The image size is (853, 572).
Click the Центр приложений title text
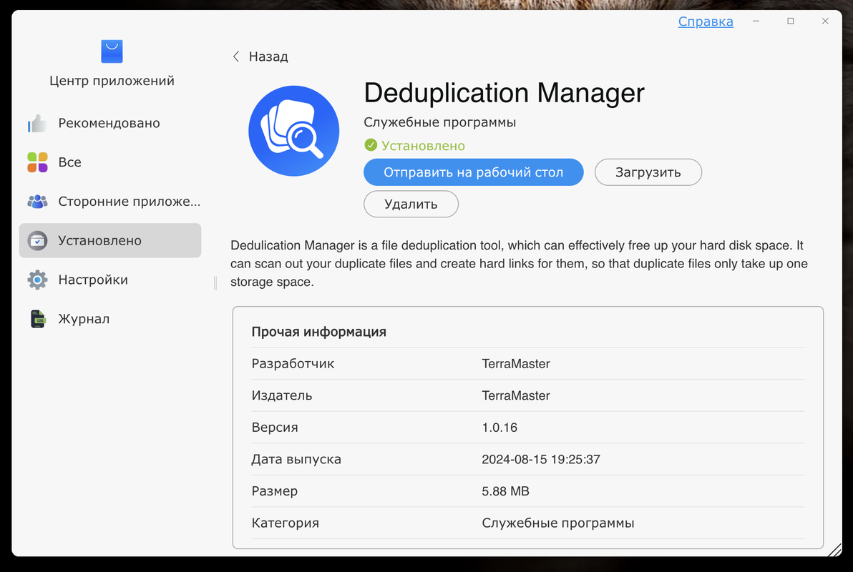pos(112,81)
